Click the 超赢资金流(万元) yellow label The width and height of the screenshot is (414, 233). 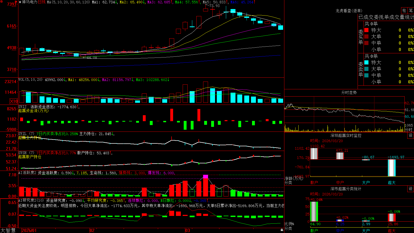[33, 111]
